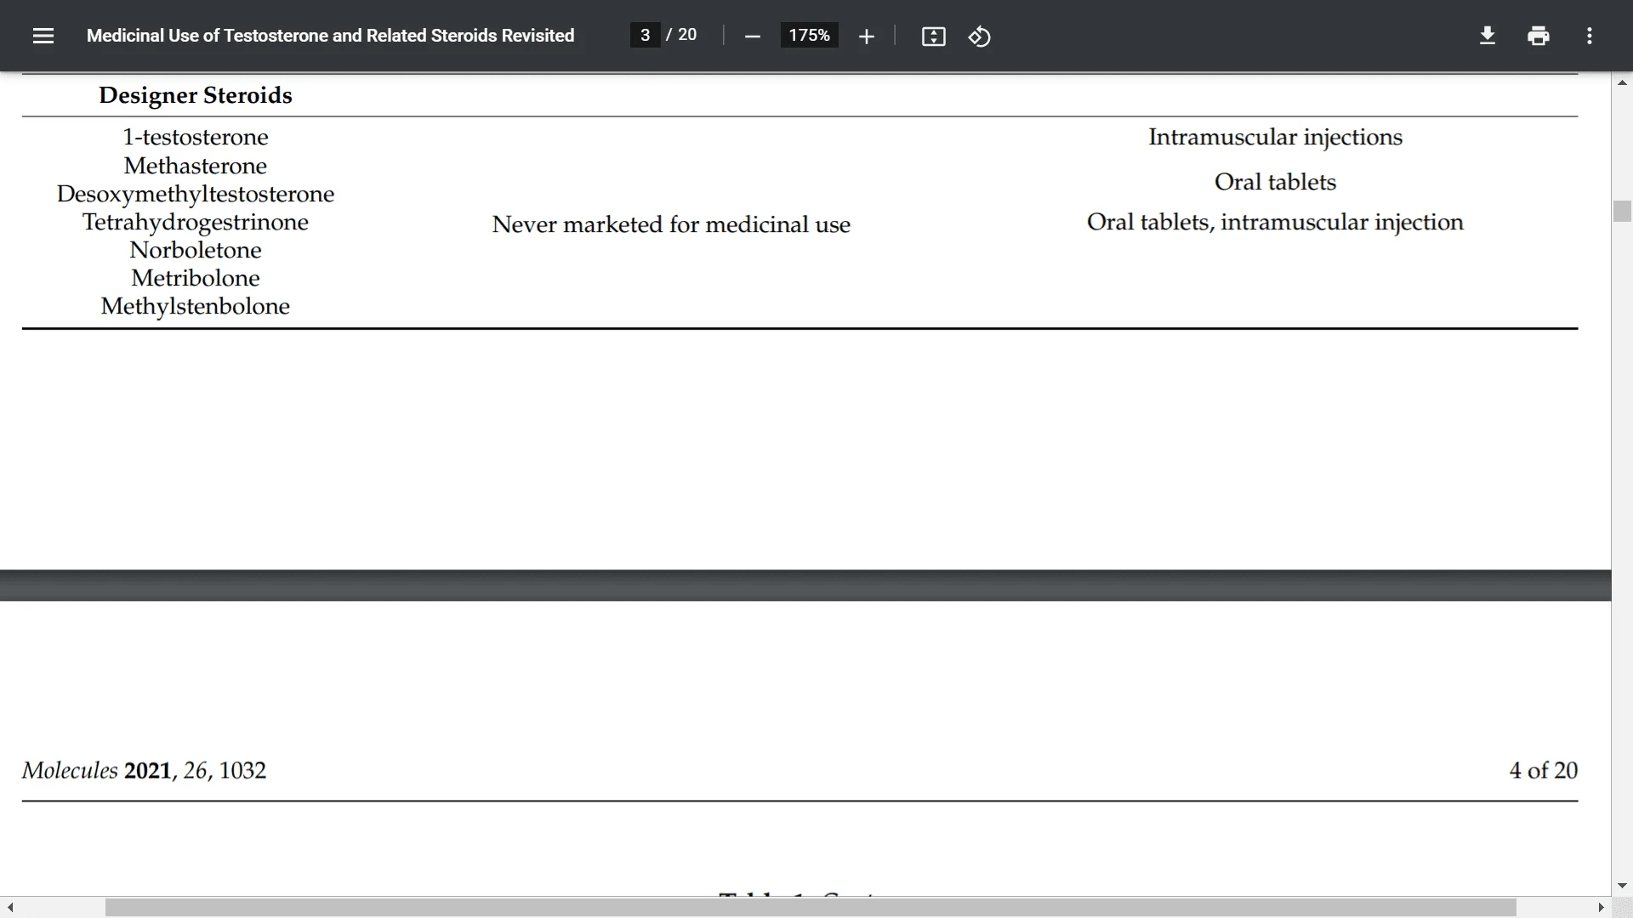
Task: Click the 'Methasterone' entry
Action: [196, 166]
